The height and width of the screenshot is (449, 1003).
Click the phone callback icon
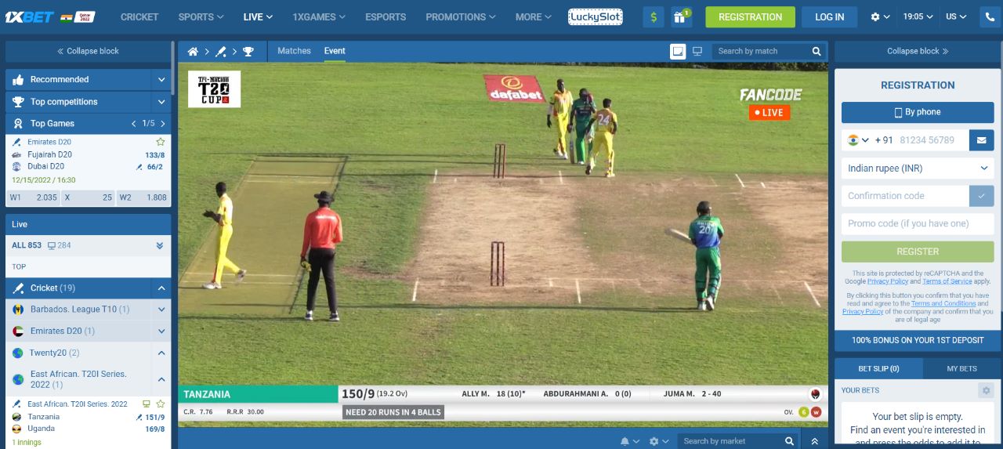click(x=990, y=16)
